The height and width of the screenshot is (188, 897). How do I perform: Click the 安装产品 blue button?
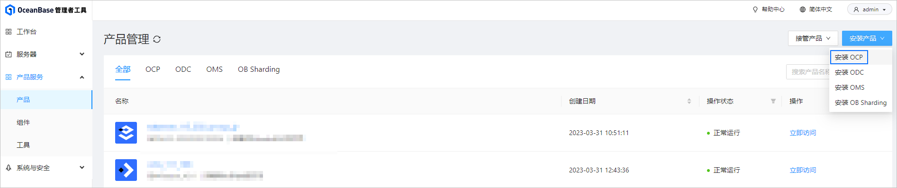(x=867, y=38)
